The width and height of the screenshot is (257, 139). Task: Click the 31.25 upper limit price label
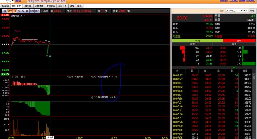pyautogui.click(x=5, y=15)
